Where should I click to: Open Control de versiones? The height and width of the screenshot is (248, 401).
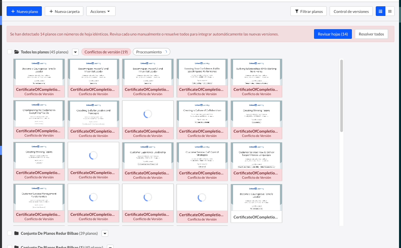pos(351,11)
